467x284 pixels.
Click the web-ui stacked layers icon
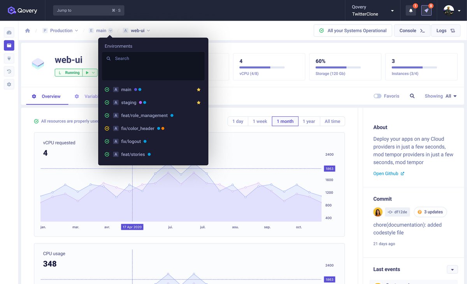click(38, 63)
